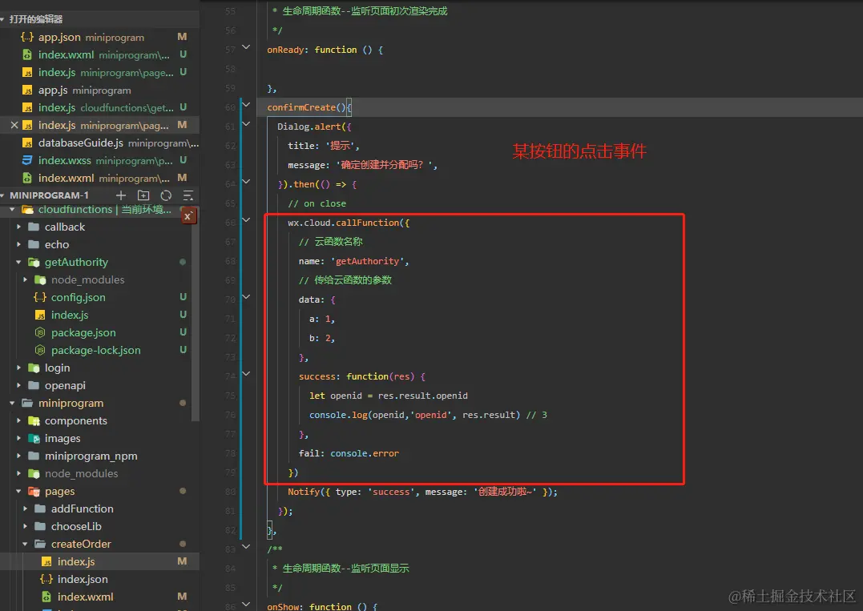
Task: Select package.json in getAuthority folder
Action: (x=83, y=333)
